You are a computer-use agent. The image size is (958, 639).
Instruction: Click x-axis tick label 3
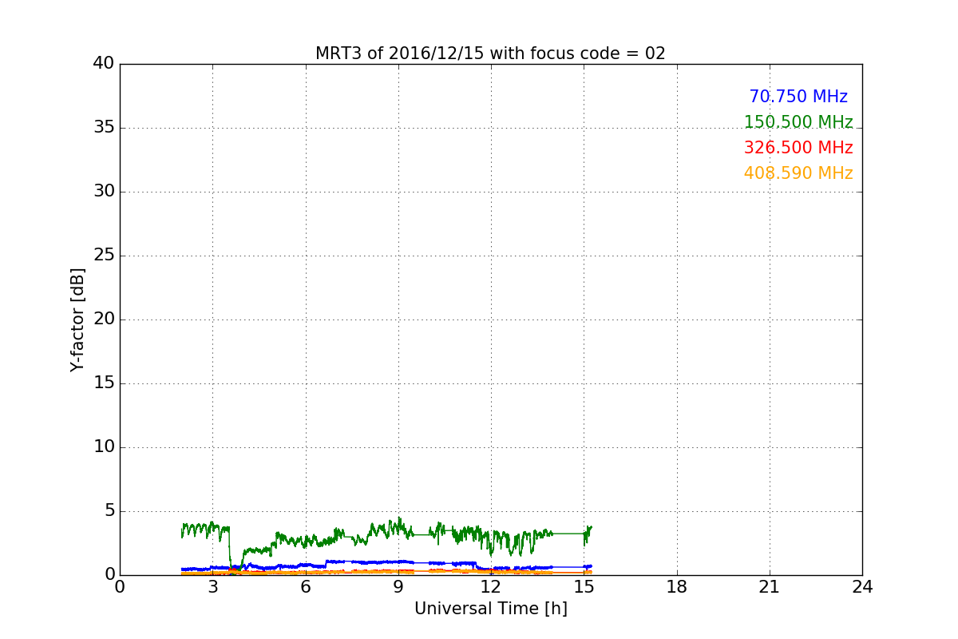point(212,587)
